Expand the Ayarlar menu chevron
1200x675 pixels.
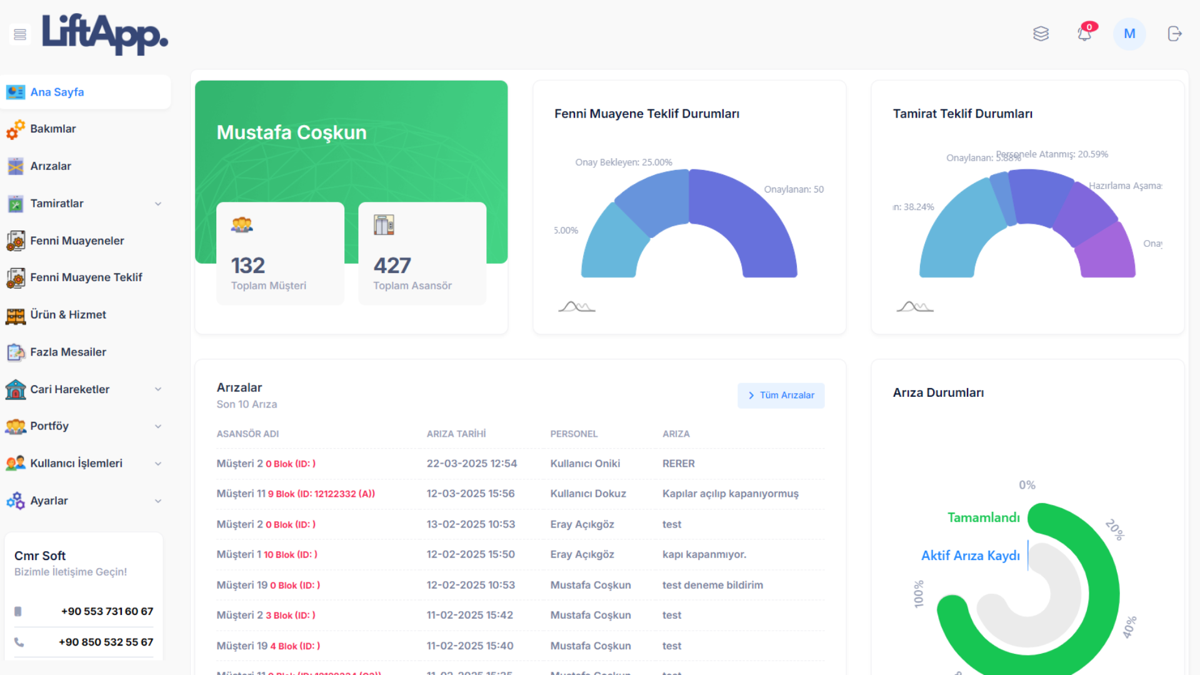[x=158, y=501]
